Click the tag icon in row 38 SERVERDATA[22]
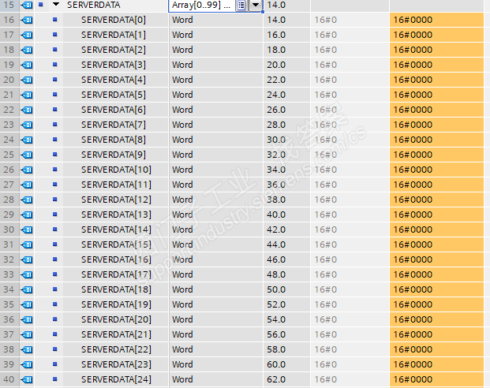The width and height of the screenshot is (490, 388). [27, 350]
